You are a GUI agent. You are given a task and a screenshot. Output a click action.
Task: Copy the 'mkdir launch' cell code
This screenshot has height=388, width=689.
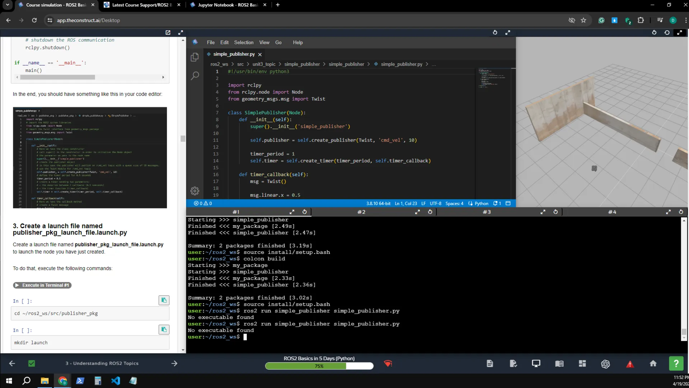164,329
